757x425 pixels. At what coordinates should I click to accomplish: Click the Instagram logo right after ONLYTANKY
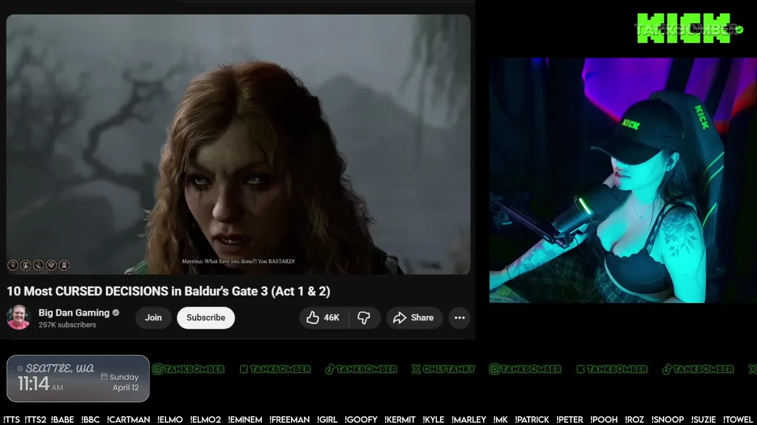tap(494, 369)
